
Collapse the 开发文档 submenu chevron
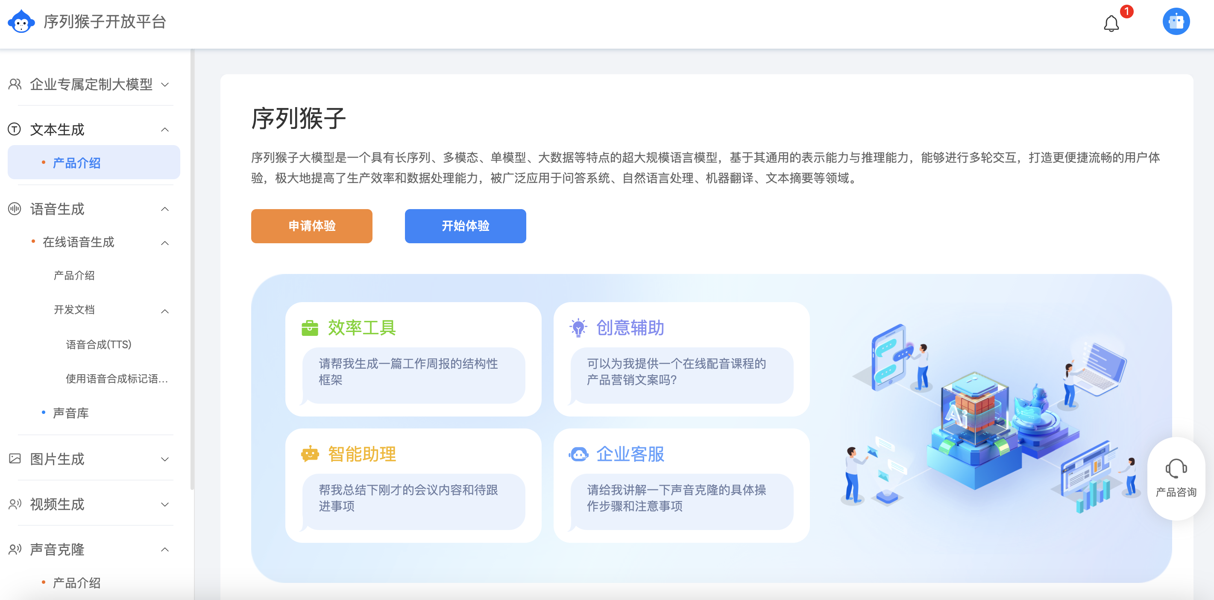pos(164,311)
